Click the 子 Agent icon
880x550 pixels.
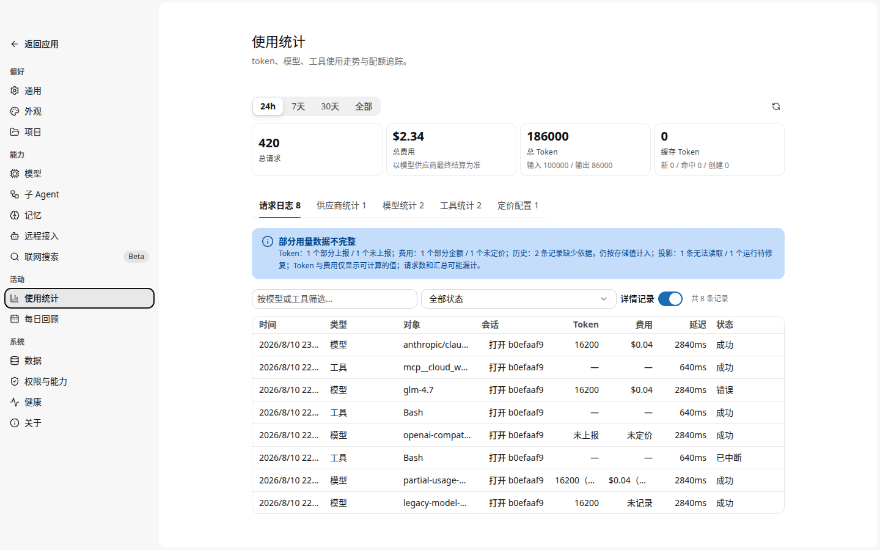15,194
